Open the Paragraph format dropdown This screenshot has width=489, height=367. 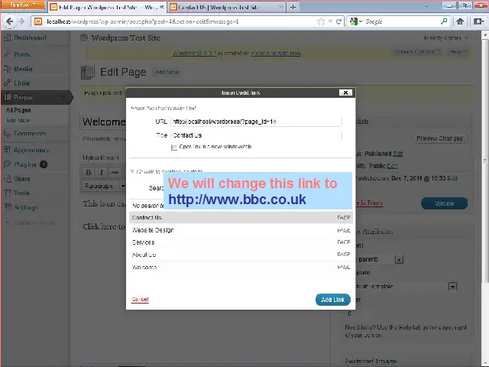[x=104, y=186]
